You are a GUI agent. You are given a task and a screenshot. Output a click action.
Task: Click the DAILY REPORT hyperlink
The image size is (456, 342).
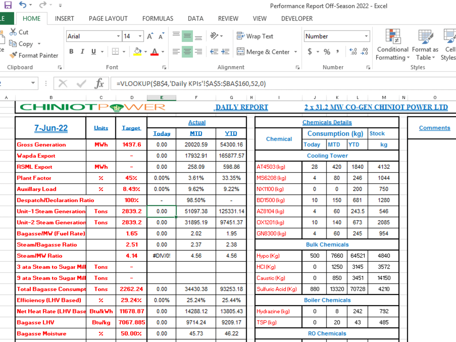(x=241, y=107)
